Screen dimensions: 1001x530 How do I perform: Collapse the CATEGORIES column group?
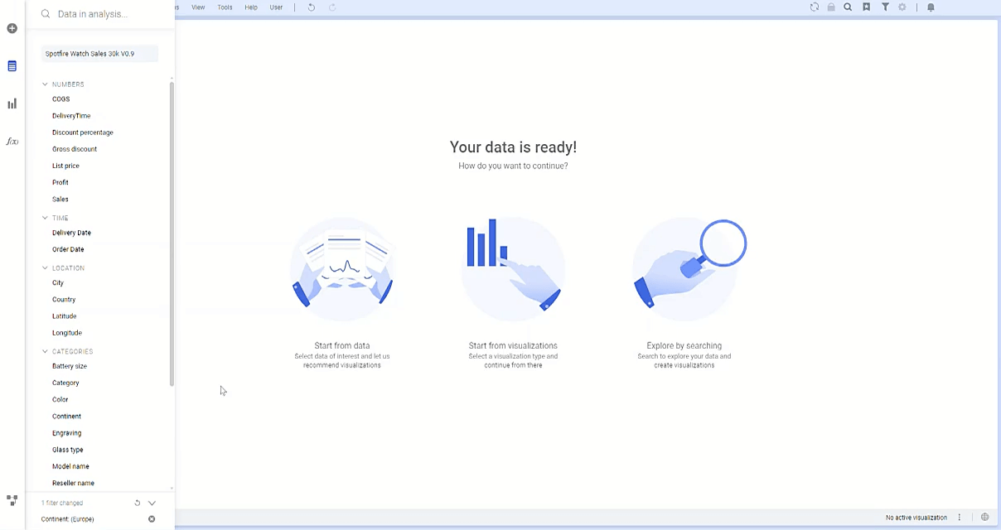(45, 351)
